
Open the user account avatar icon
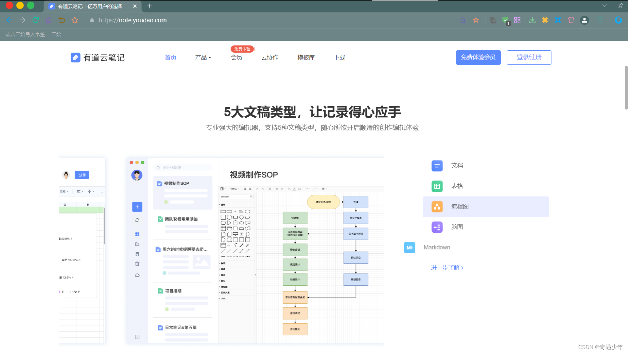point(584,20)
